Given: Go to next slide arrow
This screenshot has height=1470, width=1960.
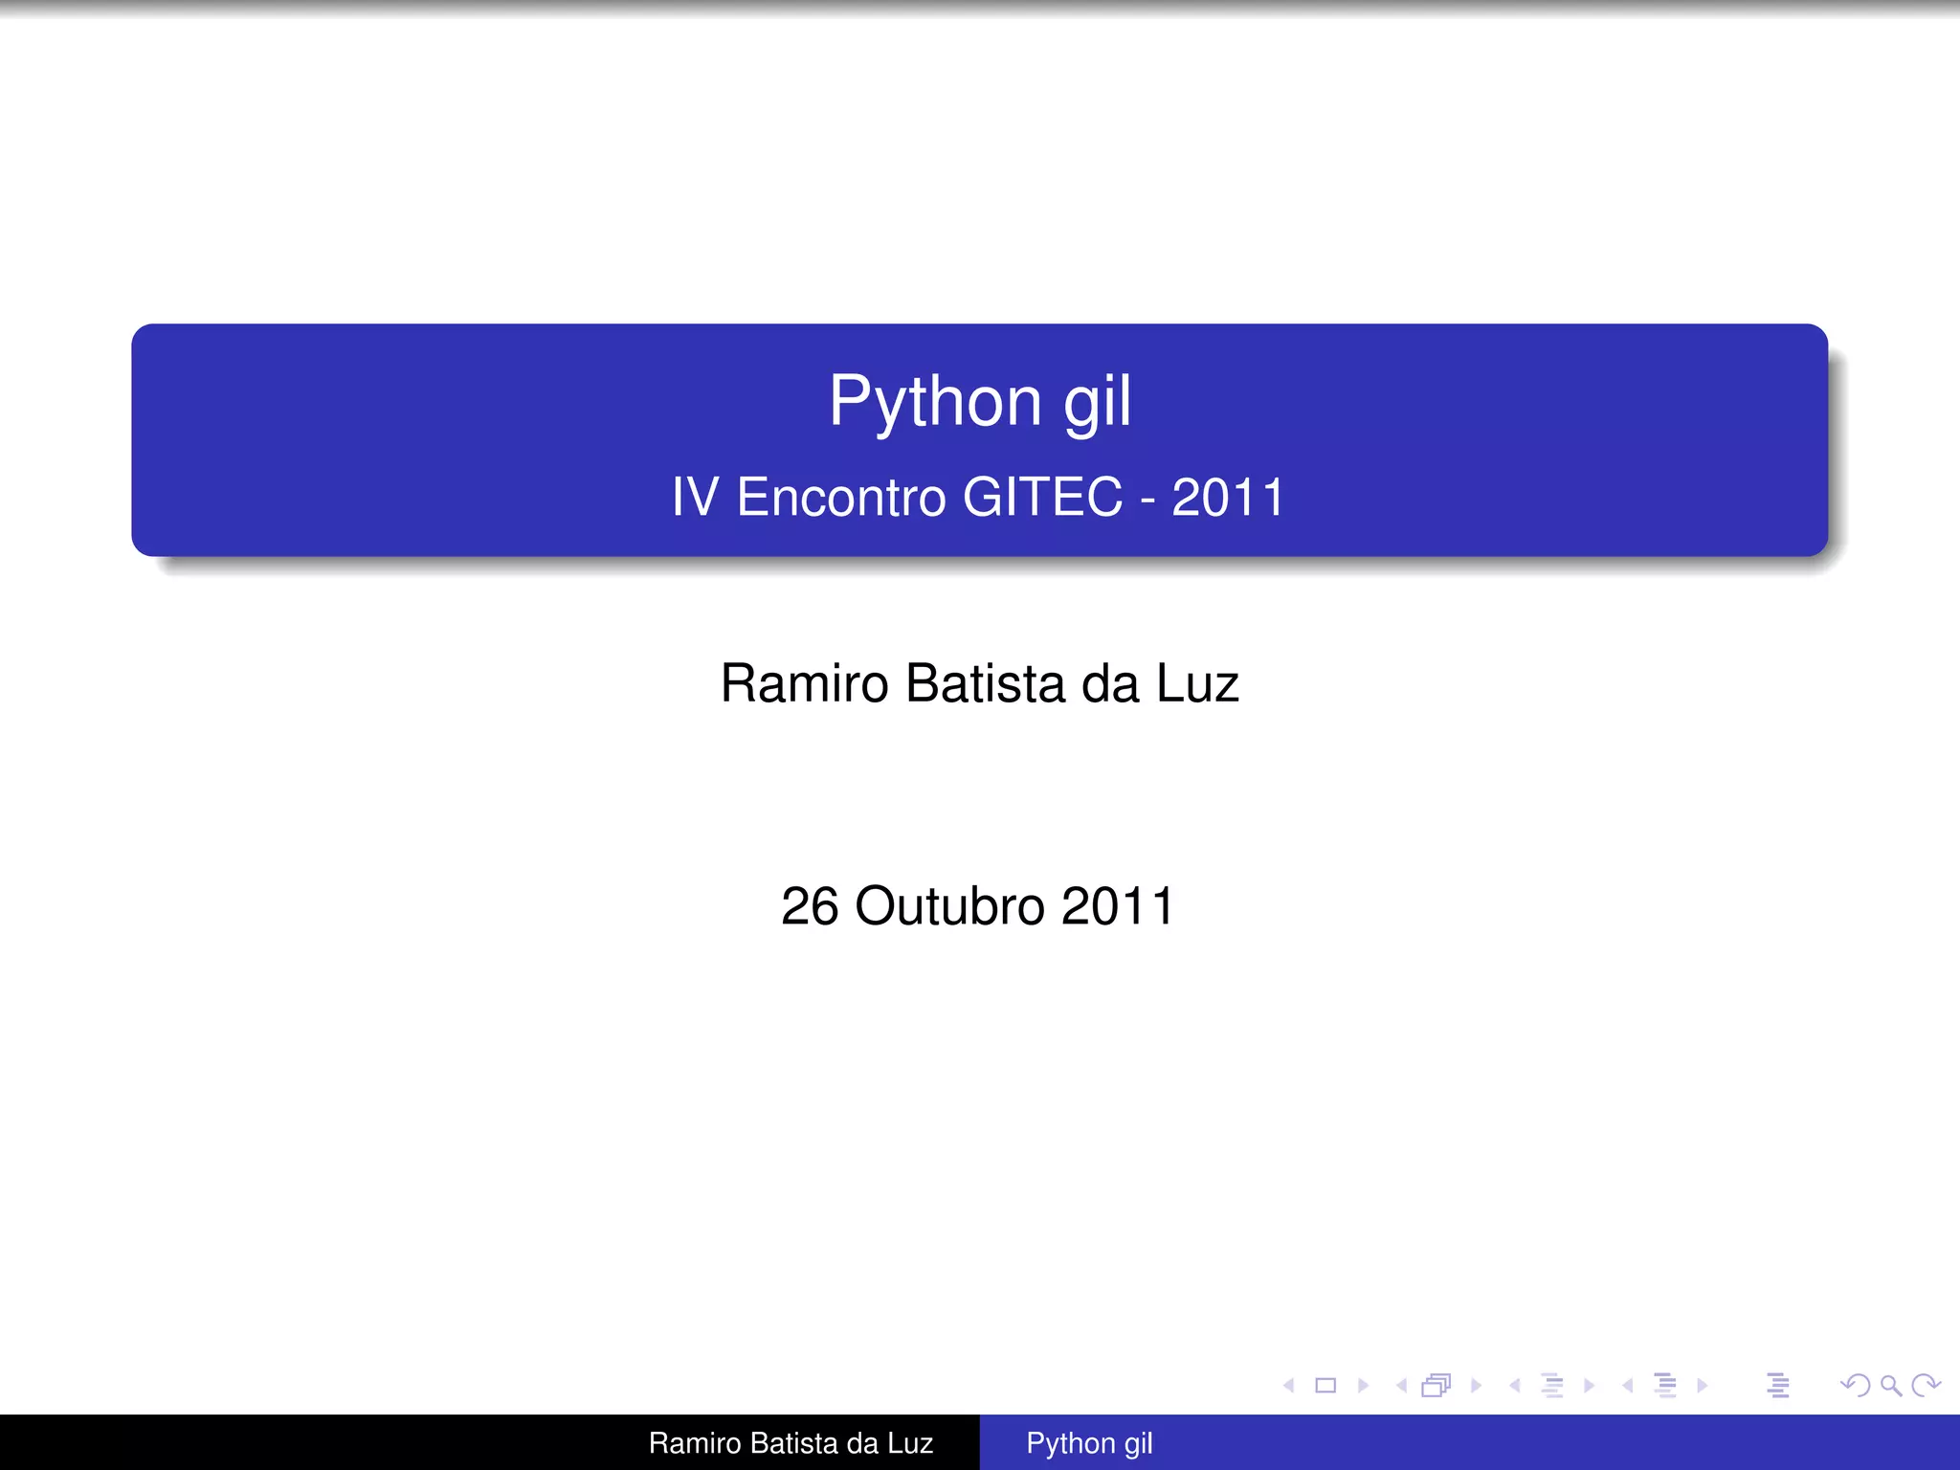Looking at the screenshot, I should click(1364, 1385).
